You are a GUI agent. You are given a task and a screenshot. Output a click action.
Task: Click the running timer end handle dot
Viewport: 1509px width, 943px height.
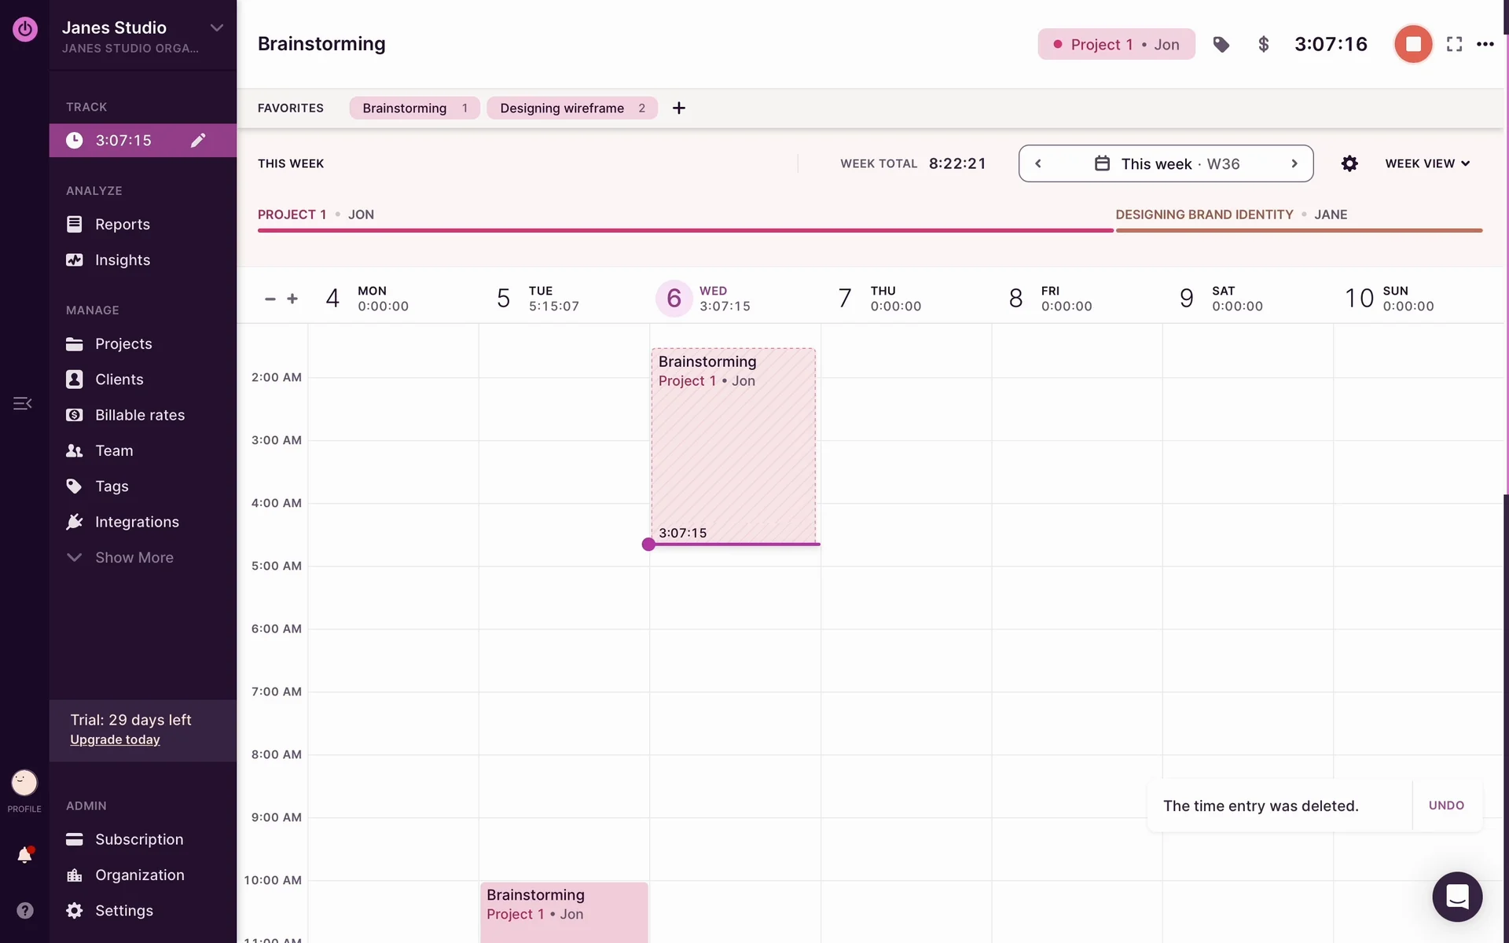[648, 544]
